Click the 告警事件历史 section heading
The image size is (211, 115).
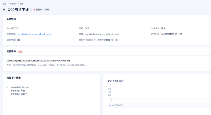pyautogui.click(x=13, y=78)
